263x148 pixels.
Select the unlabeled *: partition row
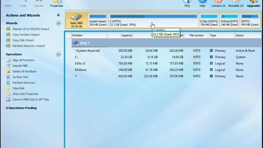coord(166,76)
